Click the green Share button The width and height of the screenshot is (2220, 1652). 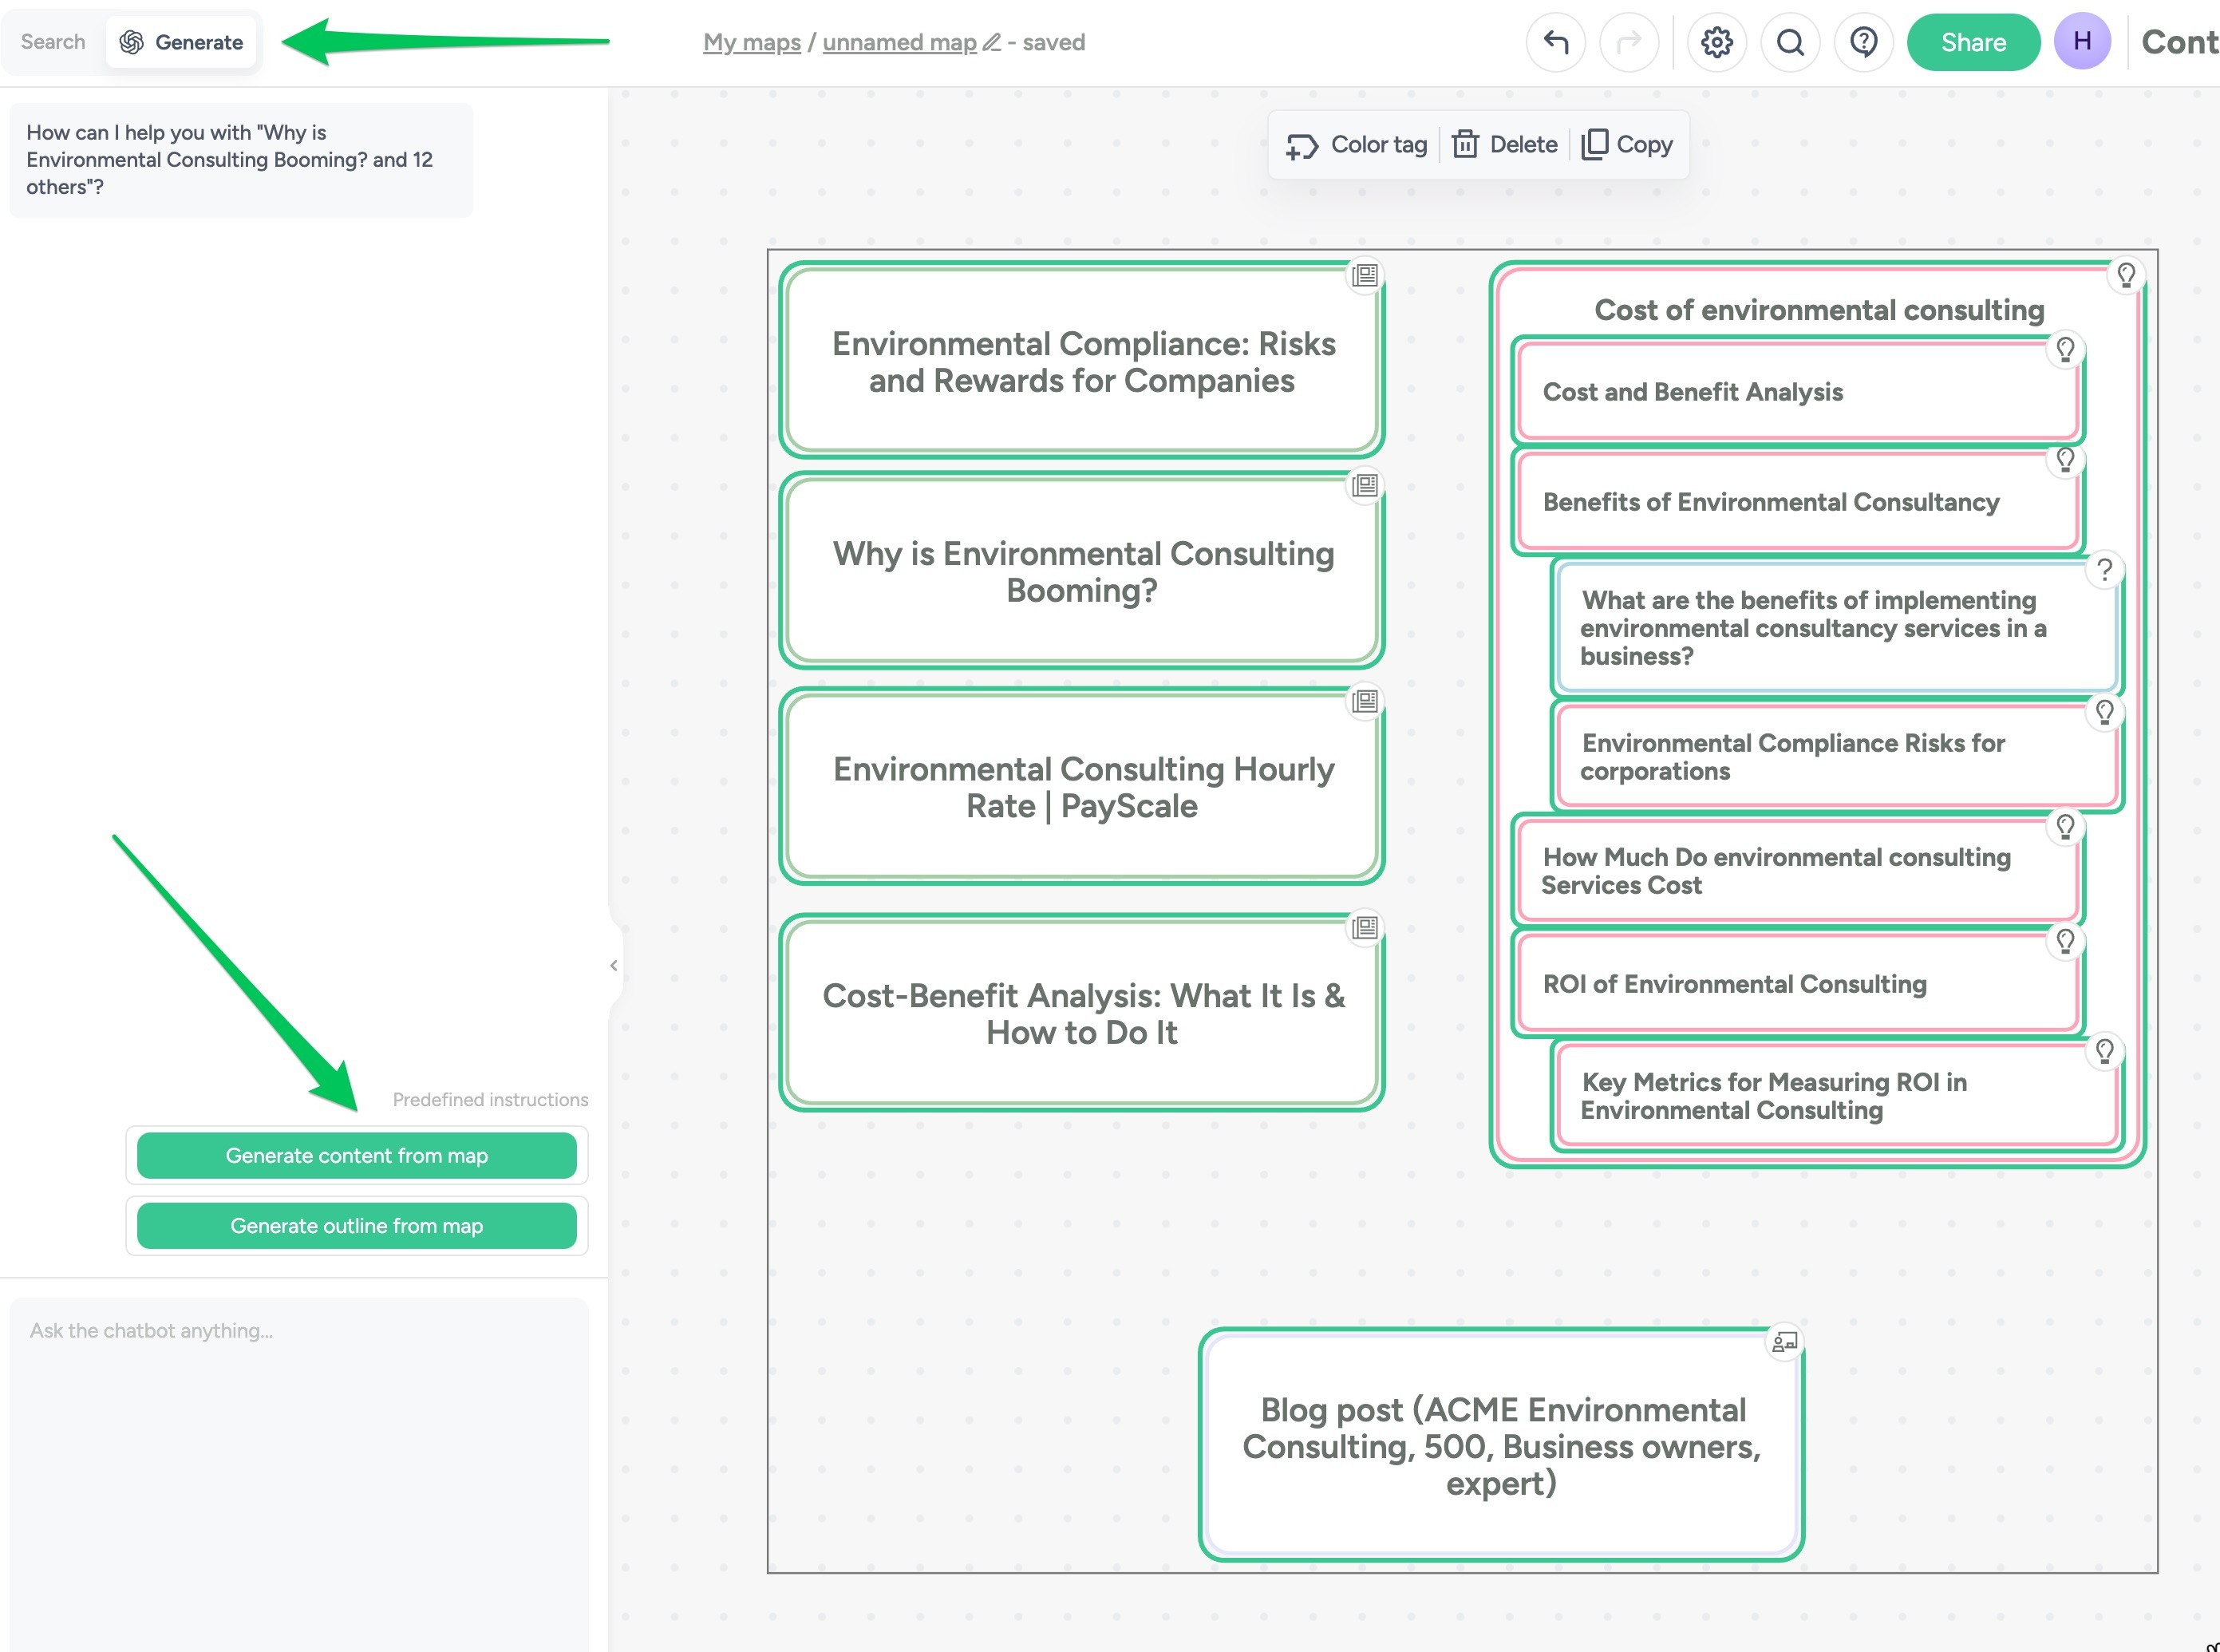pos(1973,42)
